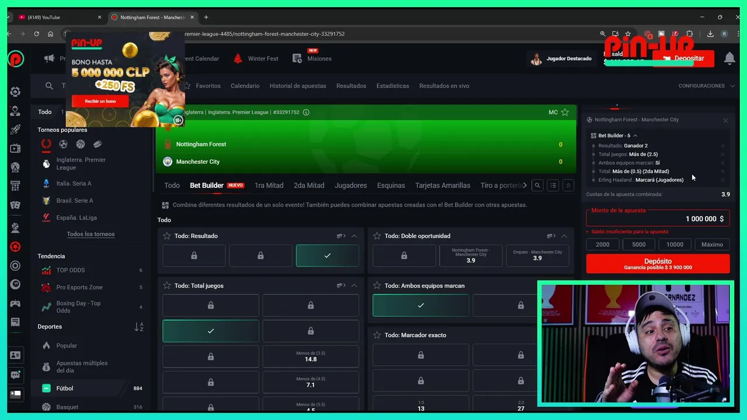747x420 pixels.
Task: Filter popular tournaments by the hockey puck icon
Action: [97, 144]
